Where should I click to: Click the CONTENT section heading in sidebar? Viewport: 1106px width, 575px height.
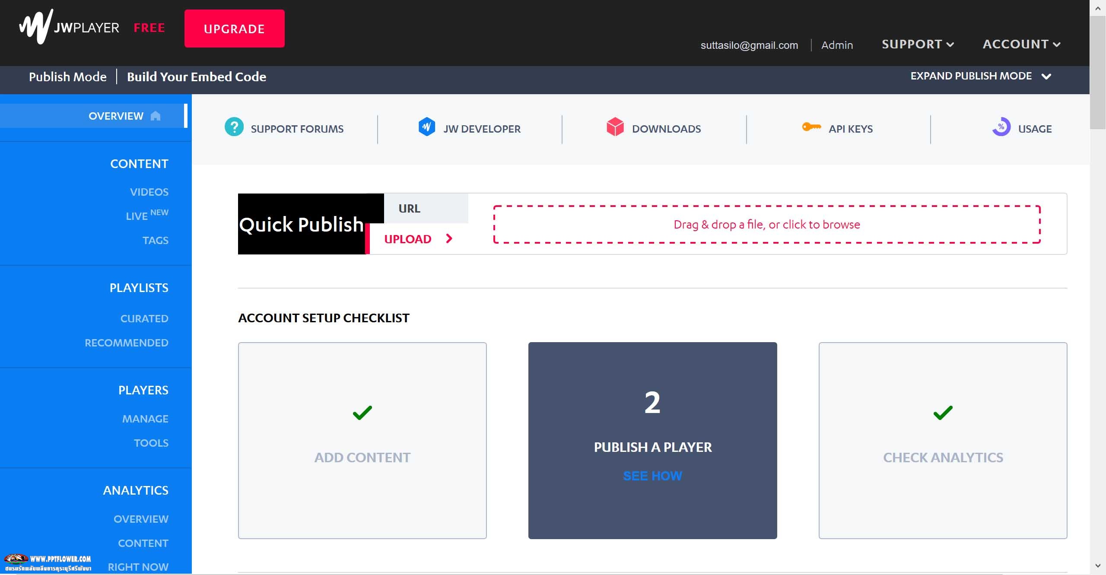click(x=139, y=164)
